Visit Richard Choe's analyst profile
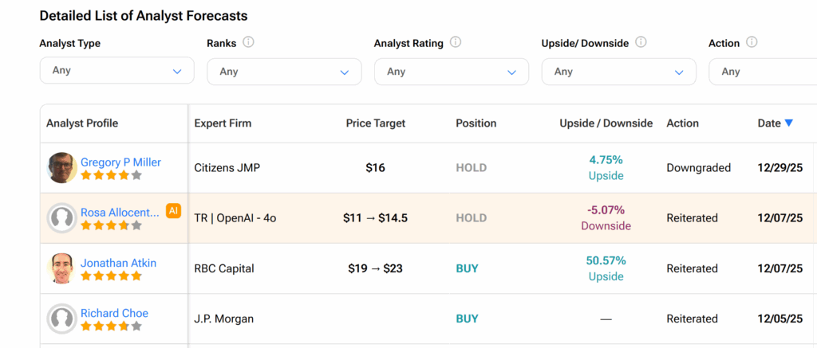The width and height of the screenshot is (817, 348). tap(114, 313)
